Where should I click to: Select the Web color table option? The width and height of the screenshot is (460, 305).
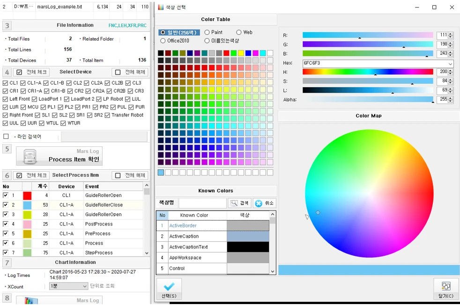tap(239, 32)
